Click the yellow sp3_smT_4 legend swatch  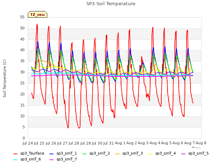coord(150,154)
